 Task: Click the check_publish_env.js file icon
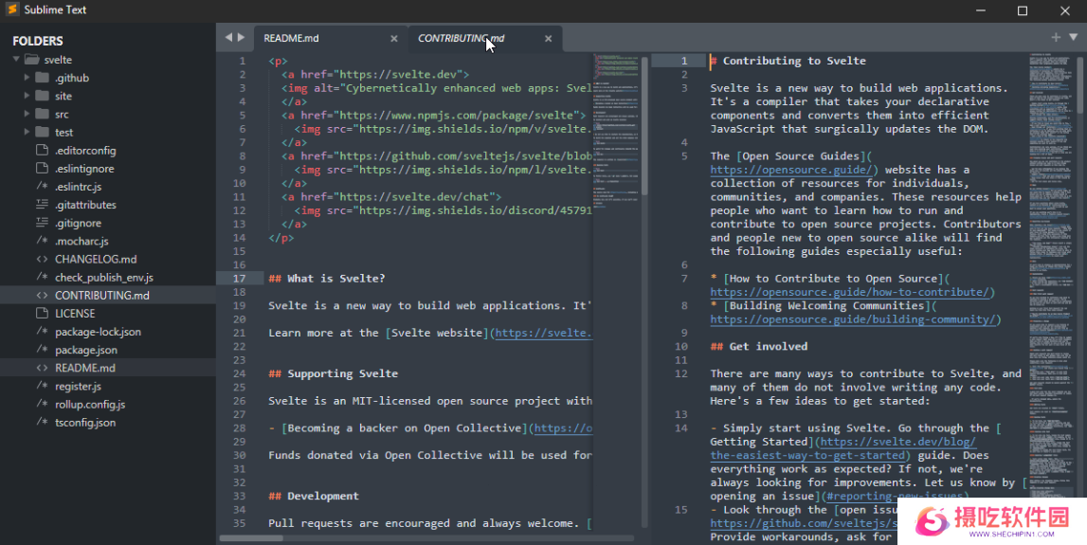[43, 277]
